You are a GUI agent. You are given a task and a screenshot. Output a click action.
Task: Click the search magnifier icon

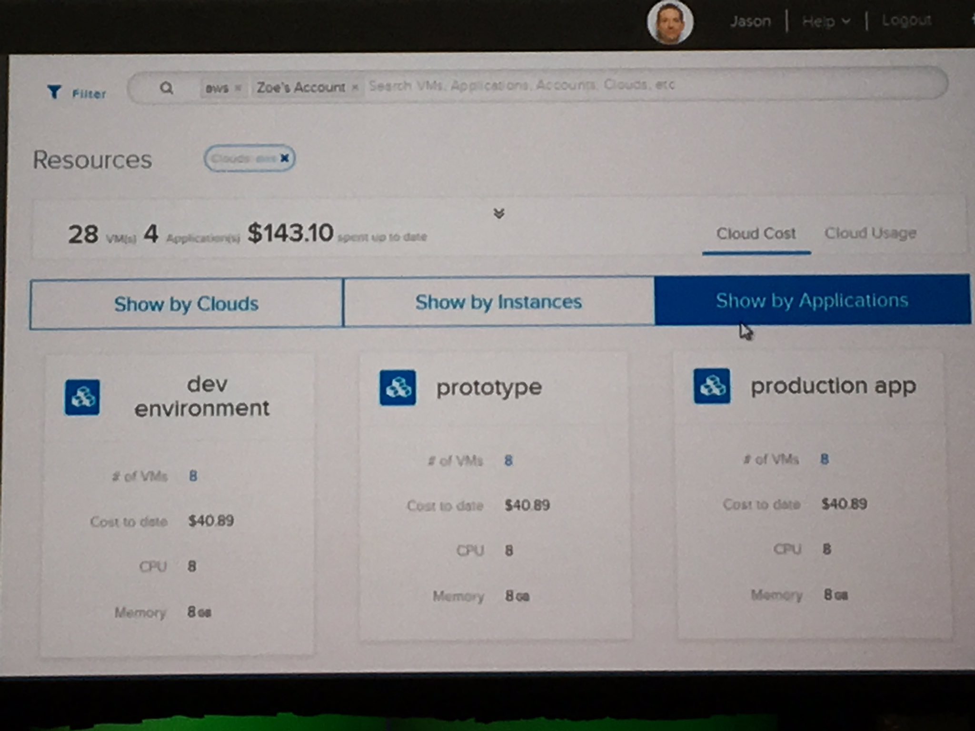click(x=166, y=88)
